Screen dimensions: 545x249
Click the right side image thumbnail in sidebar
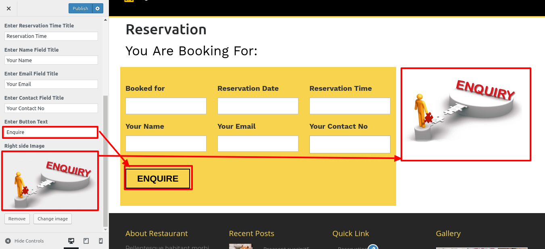click(x=50, y=180)
